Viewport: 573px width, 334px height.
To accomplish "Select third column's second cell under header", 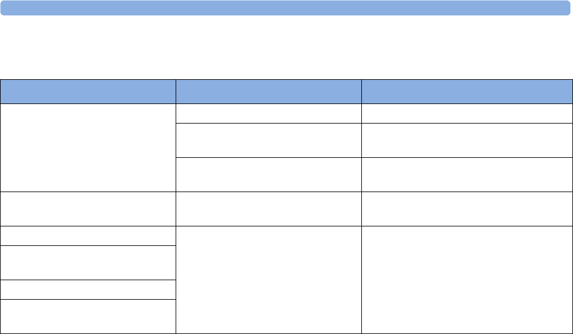I will 467,140.
